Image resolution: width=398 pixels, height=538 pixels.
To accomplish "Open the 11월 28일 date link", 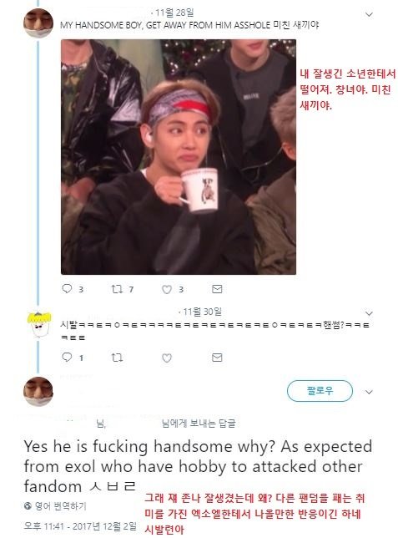I will [x=175, y=13].
